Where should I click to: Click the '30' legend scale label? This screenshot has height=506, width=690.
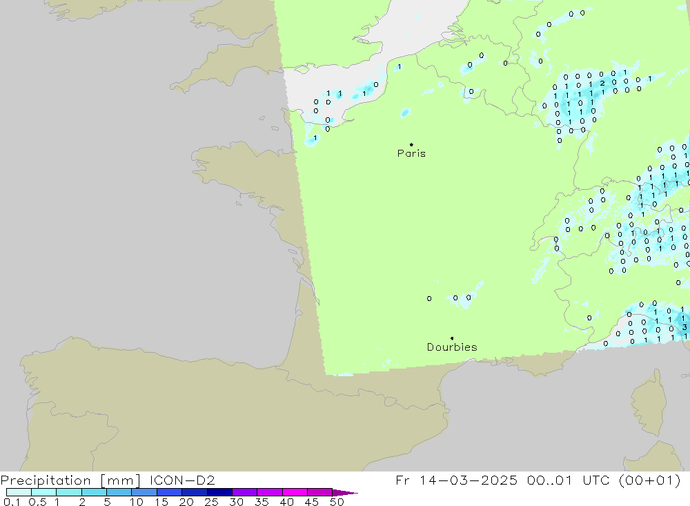[237, 502]
